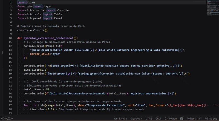This screenshot has height=121, width=219.
Task: Click the 'Iniciando conexión segura' string
Action: (x=109, y=66)
